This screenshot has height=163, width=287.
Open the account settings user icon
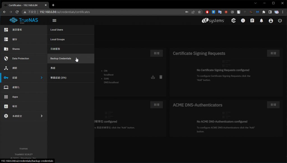(x=270, y=21)
